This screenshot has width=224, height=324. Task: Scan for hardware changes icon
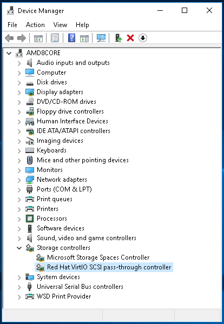click(101, 38)
